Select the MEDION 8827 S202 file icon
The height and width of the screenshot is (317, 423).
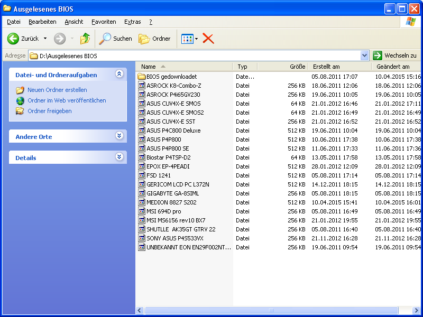point(142,202)
